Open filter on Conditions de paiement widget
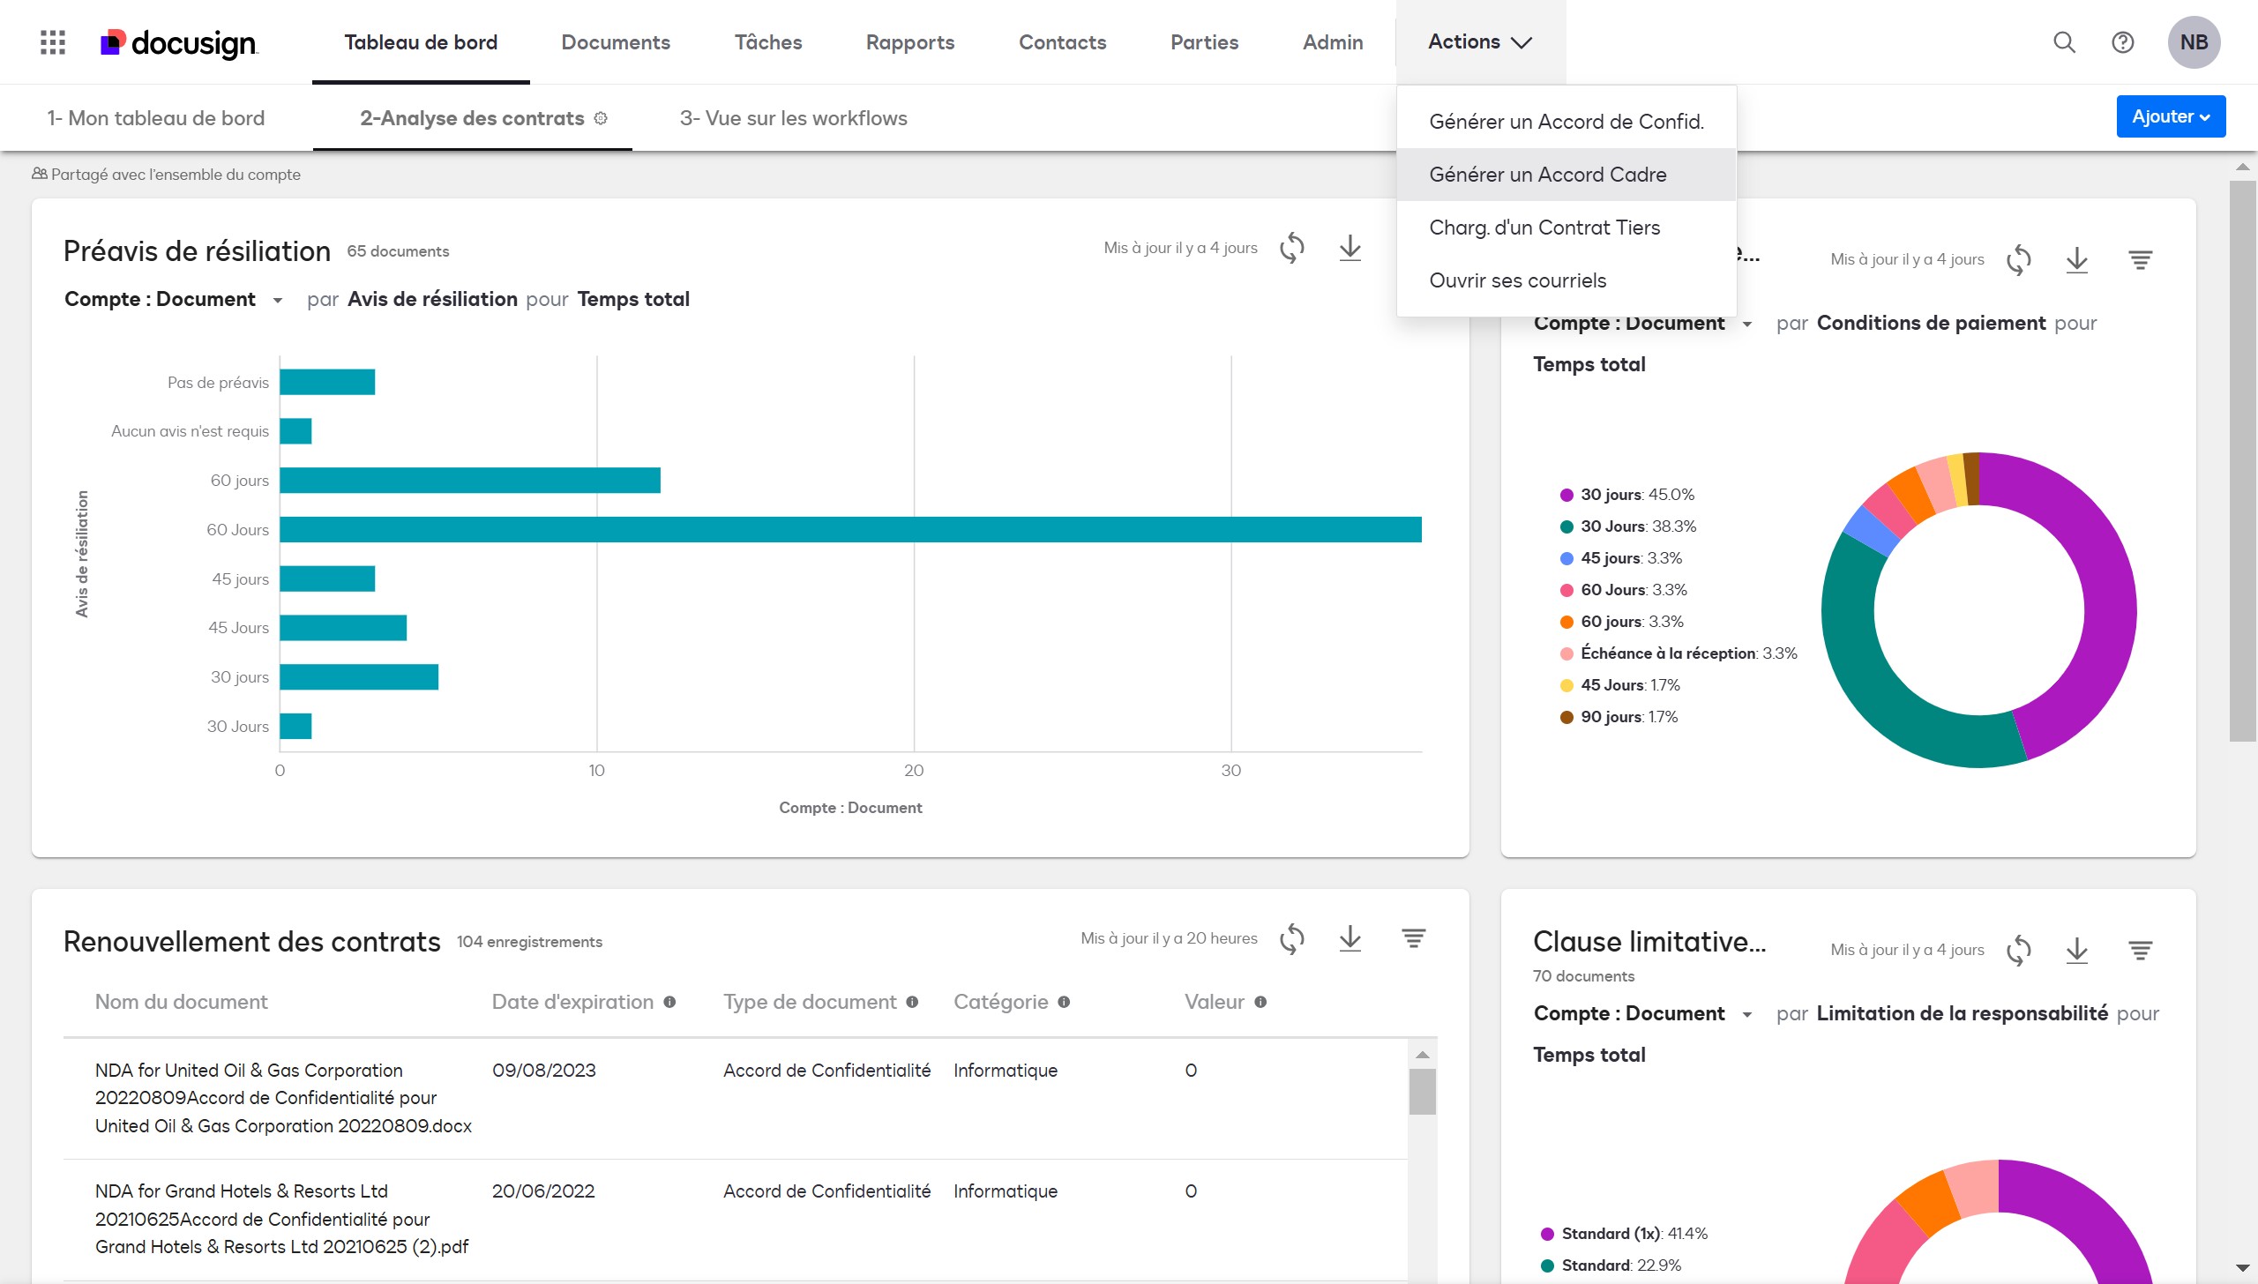Screen dimensions: 2258x1284 click(2141, 260)
